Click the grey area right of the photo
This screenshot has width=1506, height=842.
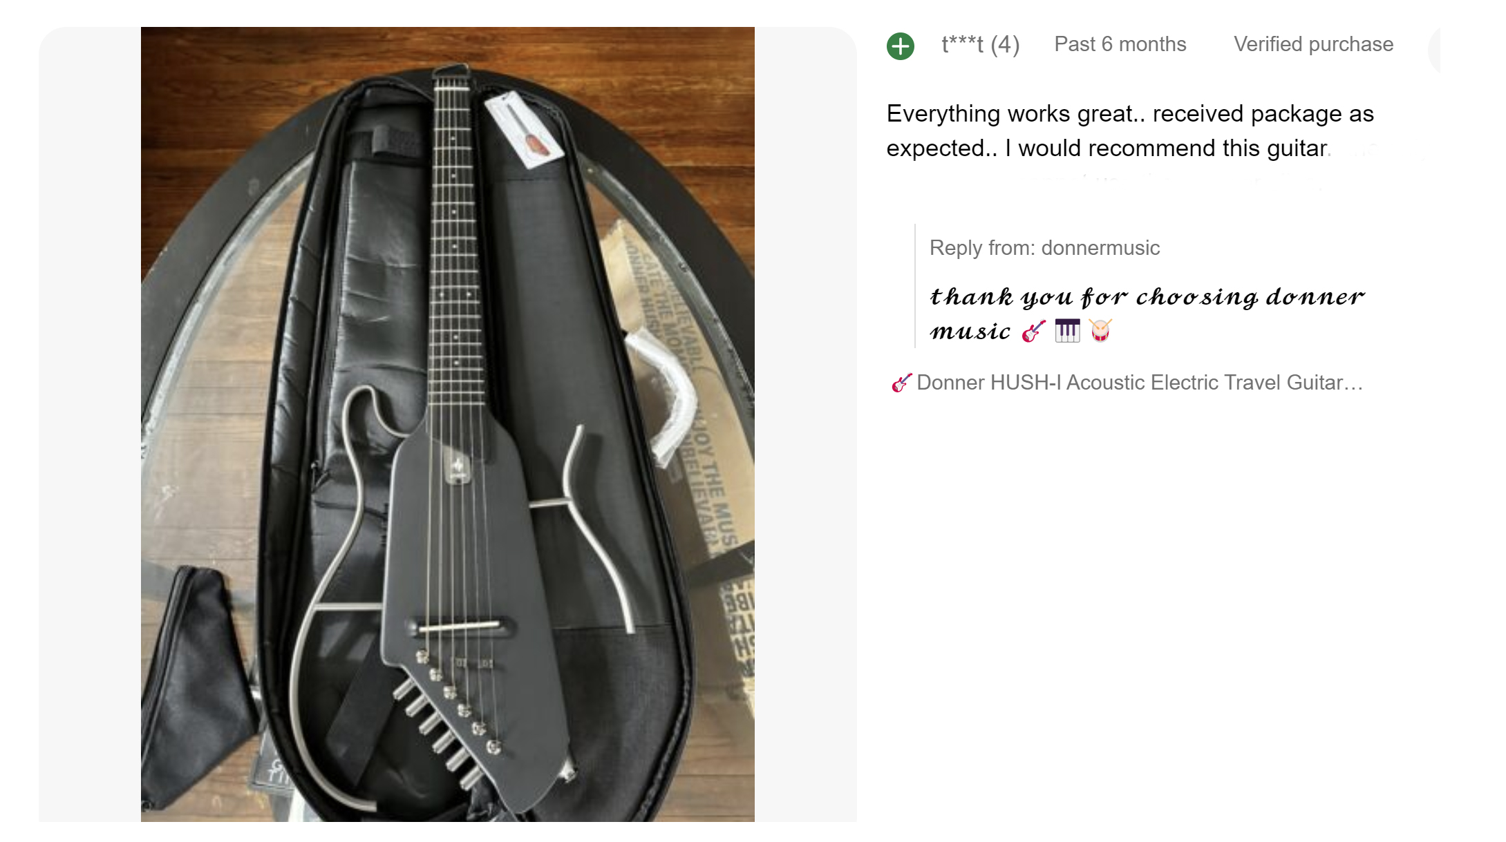point(806,424)
